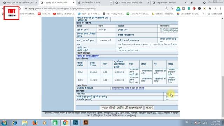Open Windows Explorer folder in taskbar
The image size is (224, 126).
[25, 123]
